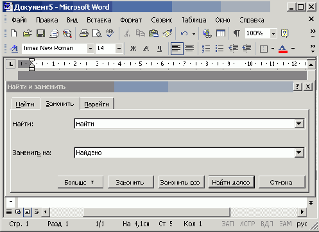This screenshot has height=232, width=319.
Task: Run the spelling check ABC icon
Action: 110,33
